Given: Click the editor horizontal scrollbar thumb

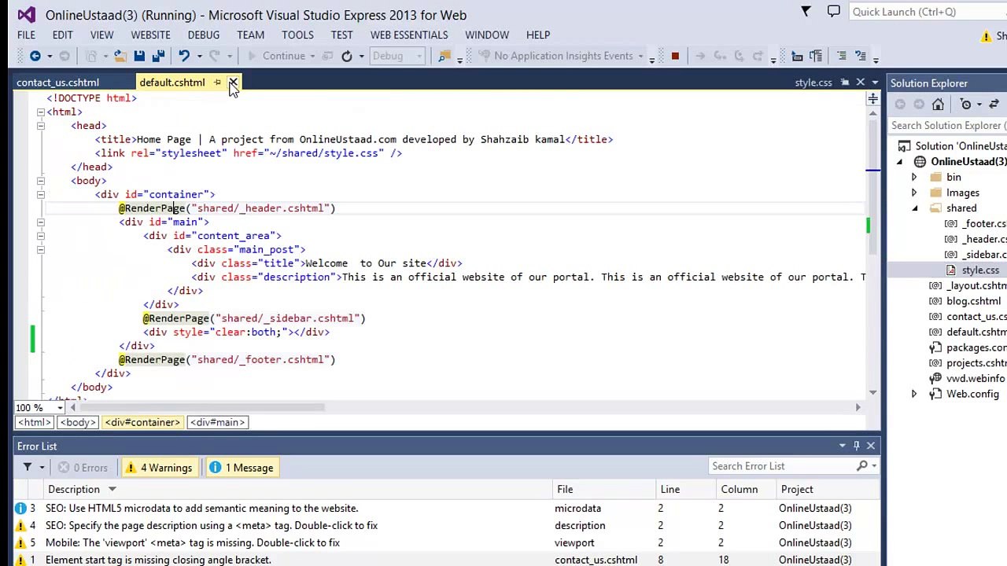Looking at the screenshot, I should click(x=201, y=407).
